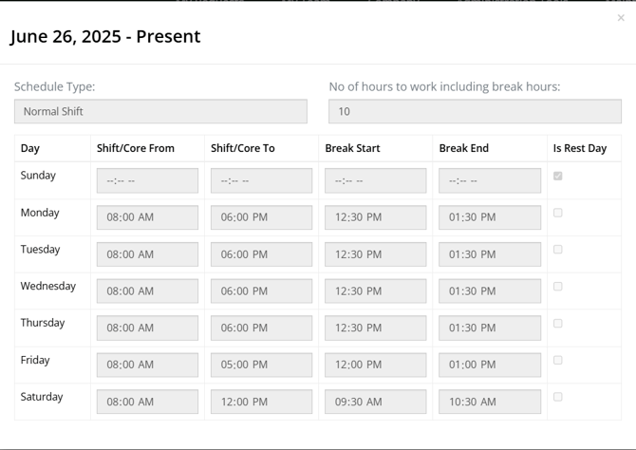The image size is (636, 450).
Task: Close the schedule dialog with the X
Action: (621, 18)
